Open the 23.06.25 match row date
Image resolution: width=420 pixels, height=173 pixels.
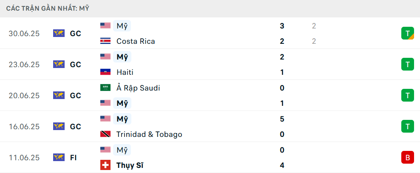pos(24,65)
